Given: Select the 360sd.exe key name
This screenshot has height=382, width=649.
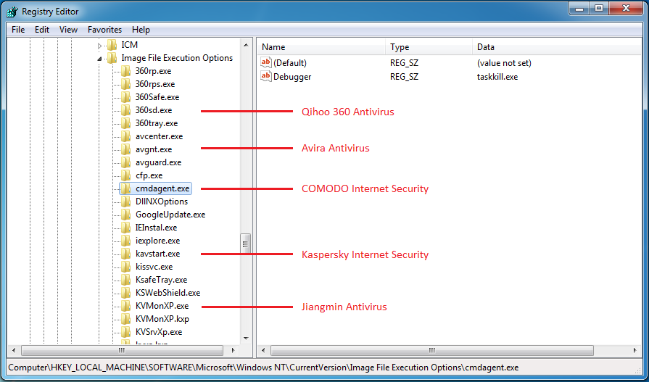Looking at the screenshot, I should tap(154, 110).
